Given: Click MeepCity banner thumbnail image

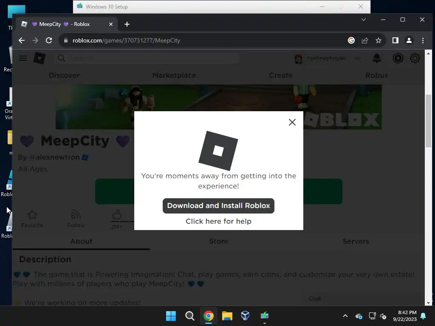Looking at the screenshot, I should click(219, 107).
